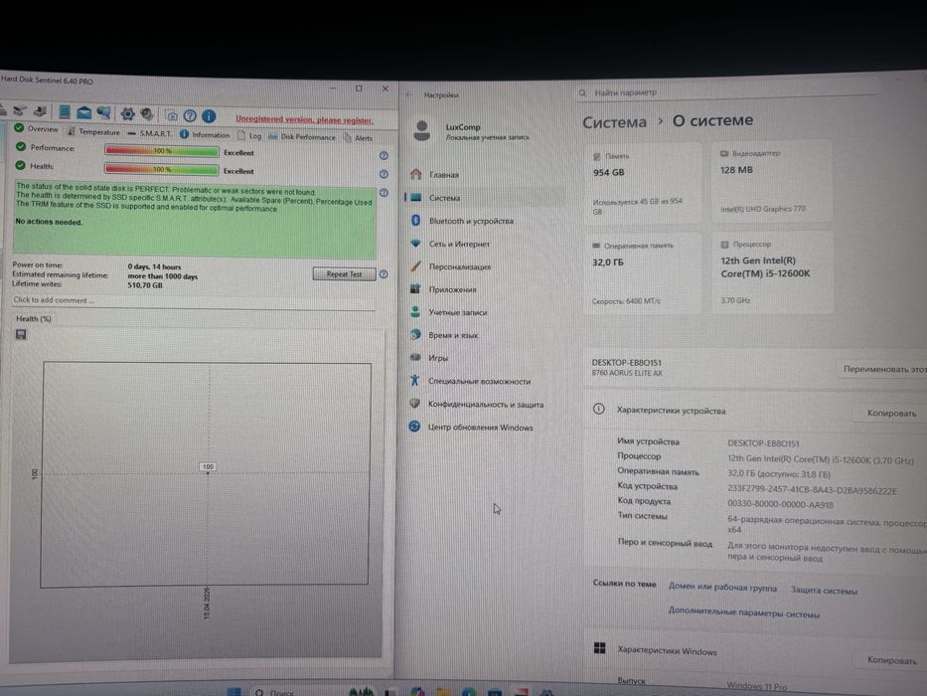Click the info circle next to Характеристики устройства
The width and height of the screenshot is (927, 696).
598,409
